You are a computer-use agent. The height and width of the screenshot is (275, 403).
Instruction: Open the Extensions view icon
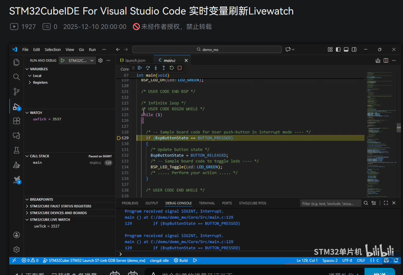(16, 121)
